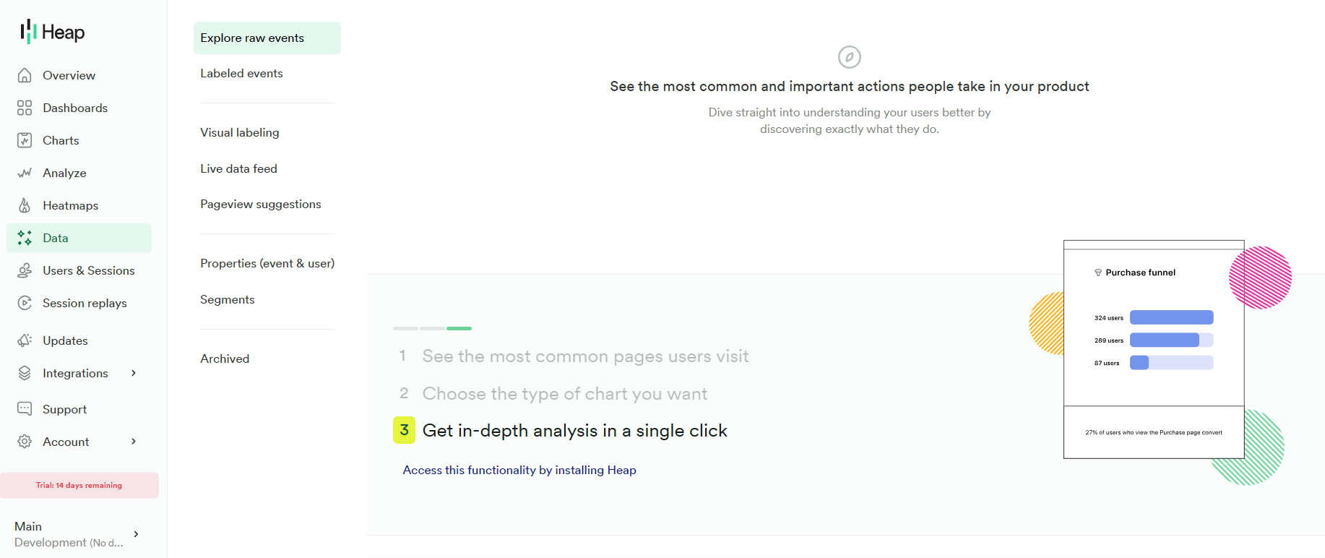Open the Archived events section

[x=225, y=358]
